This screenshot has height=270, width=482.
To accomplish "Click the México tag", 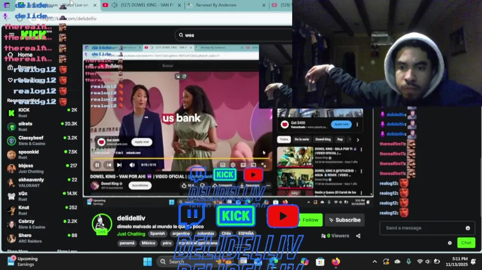I will coord(148,243).
